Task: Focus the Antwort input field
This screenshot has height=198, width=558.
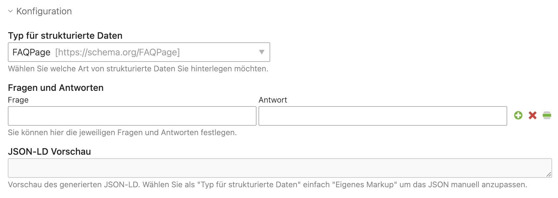Action: tap(383, 116)
